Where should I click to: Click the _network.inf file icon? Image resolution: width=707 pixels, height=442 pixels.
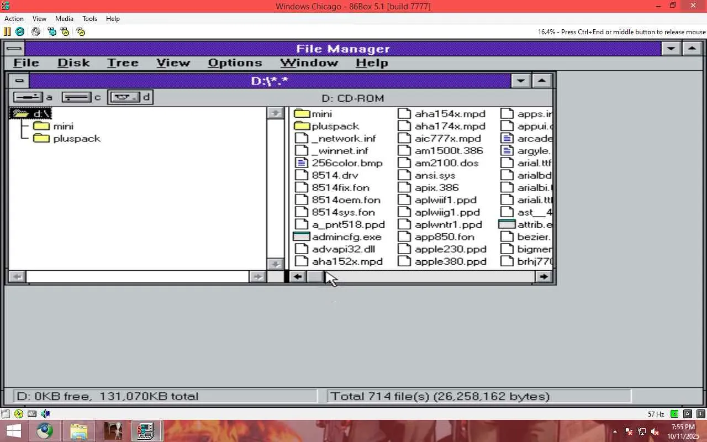(301, 139)
